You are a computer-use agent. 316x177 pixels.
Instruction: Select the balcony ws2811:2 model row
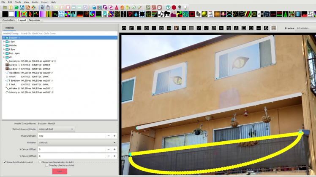pyautogui.click(x=60, y=92)
